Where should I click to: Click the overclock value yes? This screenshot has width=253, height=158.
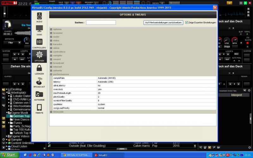coord(100,89)
